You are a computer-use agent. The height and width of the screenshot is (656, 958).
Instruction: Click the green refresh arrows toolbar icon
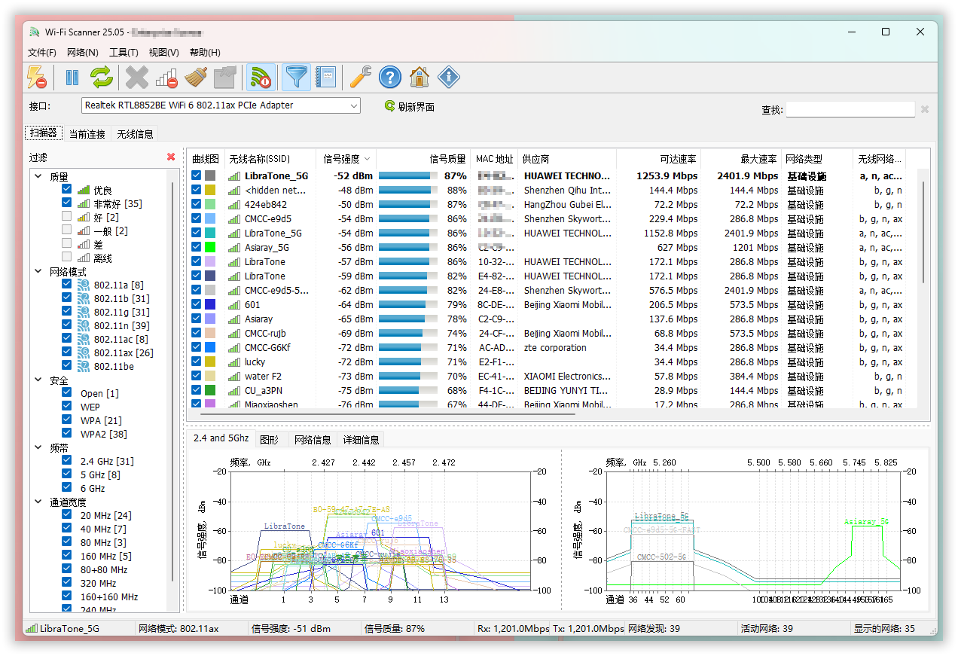pyautogui.click(x=102, y=77)
